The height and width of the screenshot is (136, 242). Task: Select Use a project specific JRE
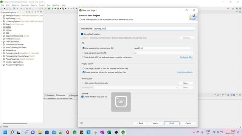click(84, 53)
